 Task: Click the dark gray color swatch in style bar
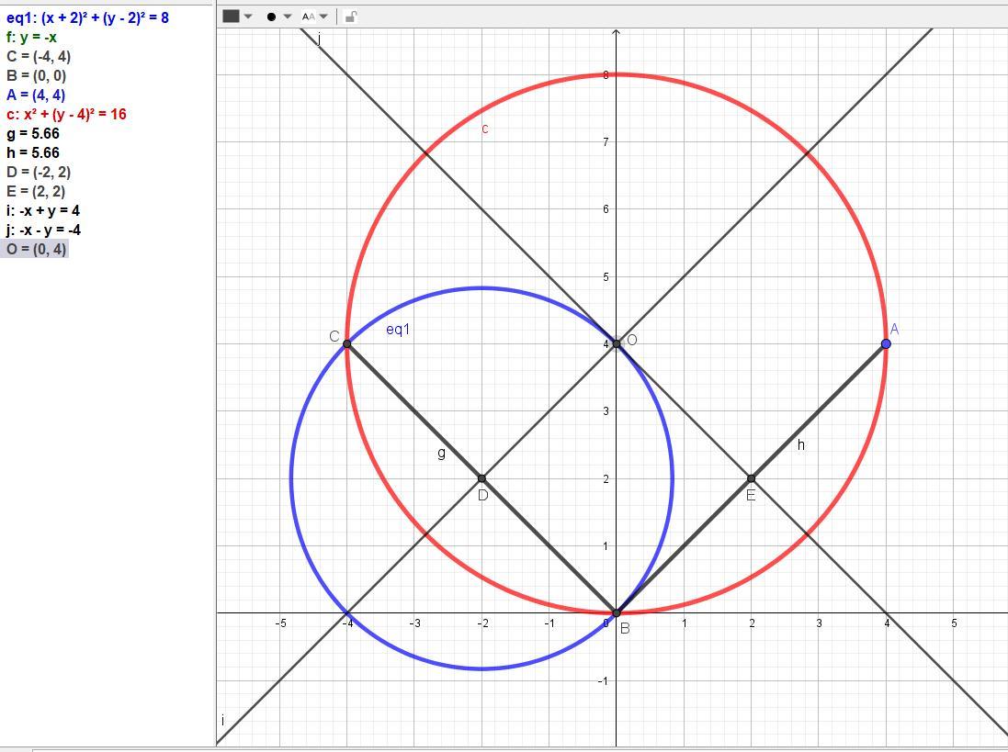231,17
